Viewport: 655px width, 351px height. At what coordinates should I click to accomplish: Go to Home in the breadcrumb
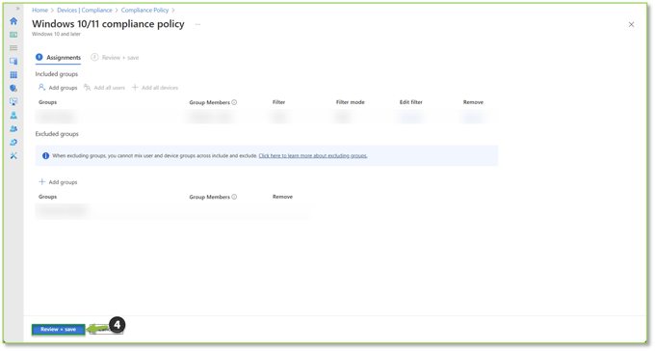[x=39, y=10]
